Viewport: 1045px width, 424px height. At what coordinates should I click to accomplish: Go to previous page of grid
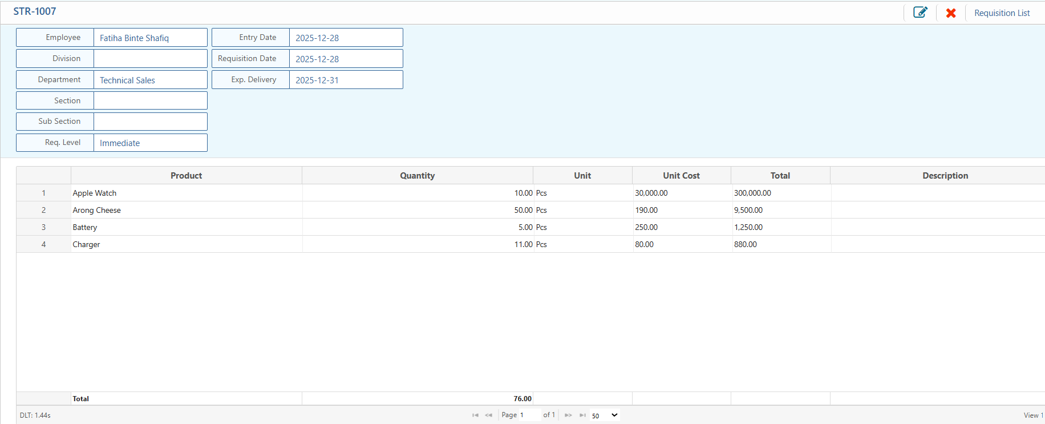489,415
